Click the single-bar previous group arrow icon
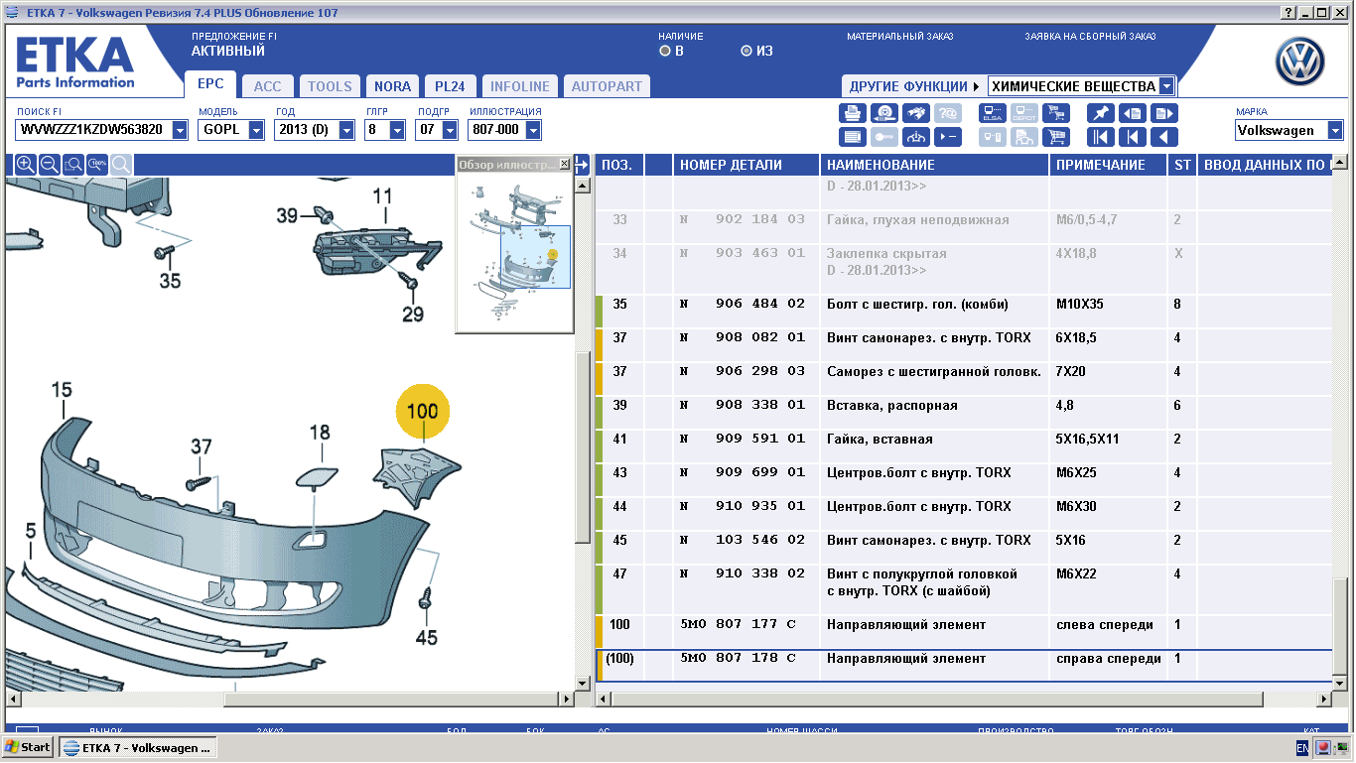Viewport: 1356px width, 763px height. click(x=1133, y=137)
